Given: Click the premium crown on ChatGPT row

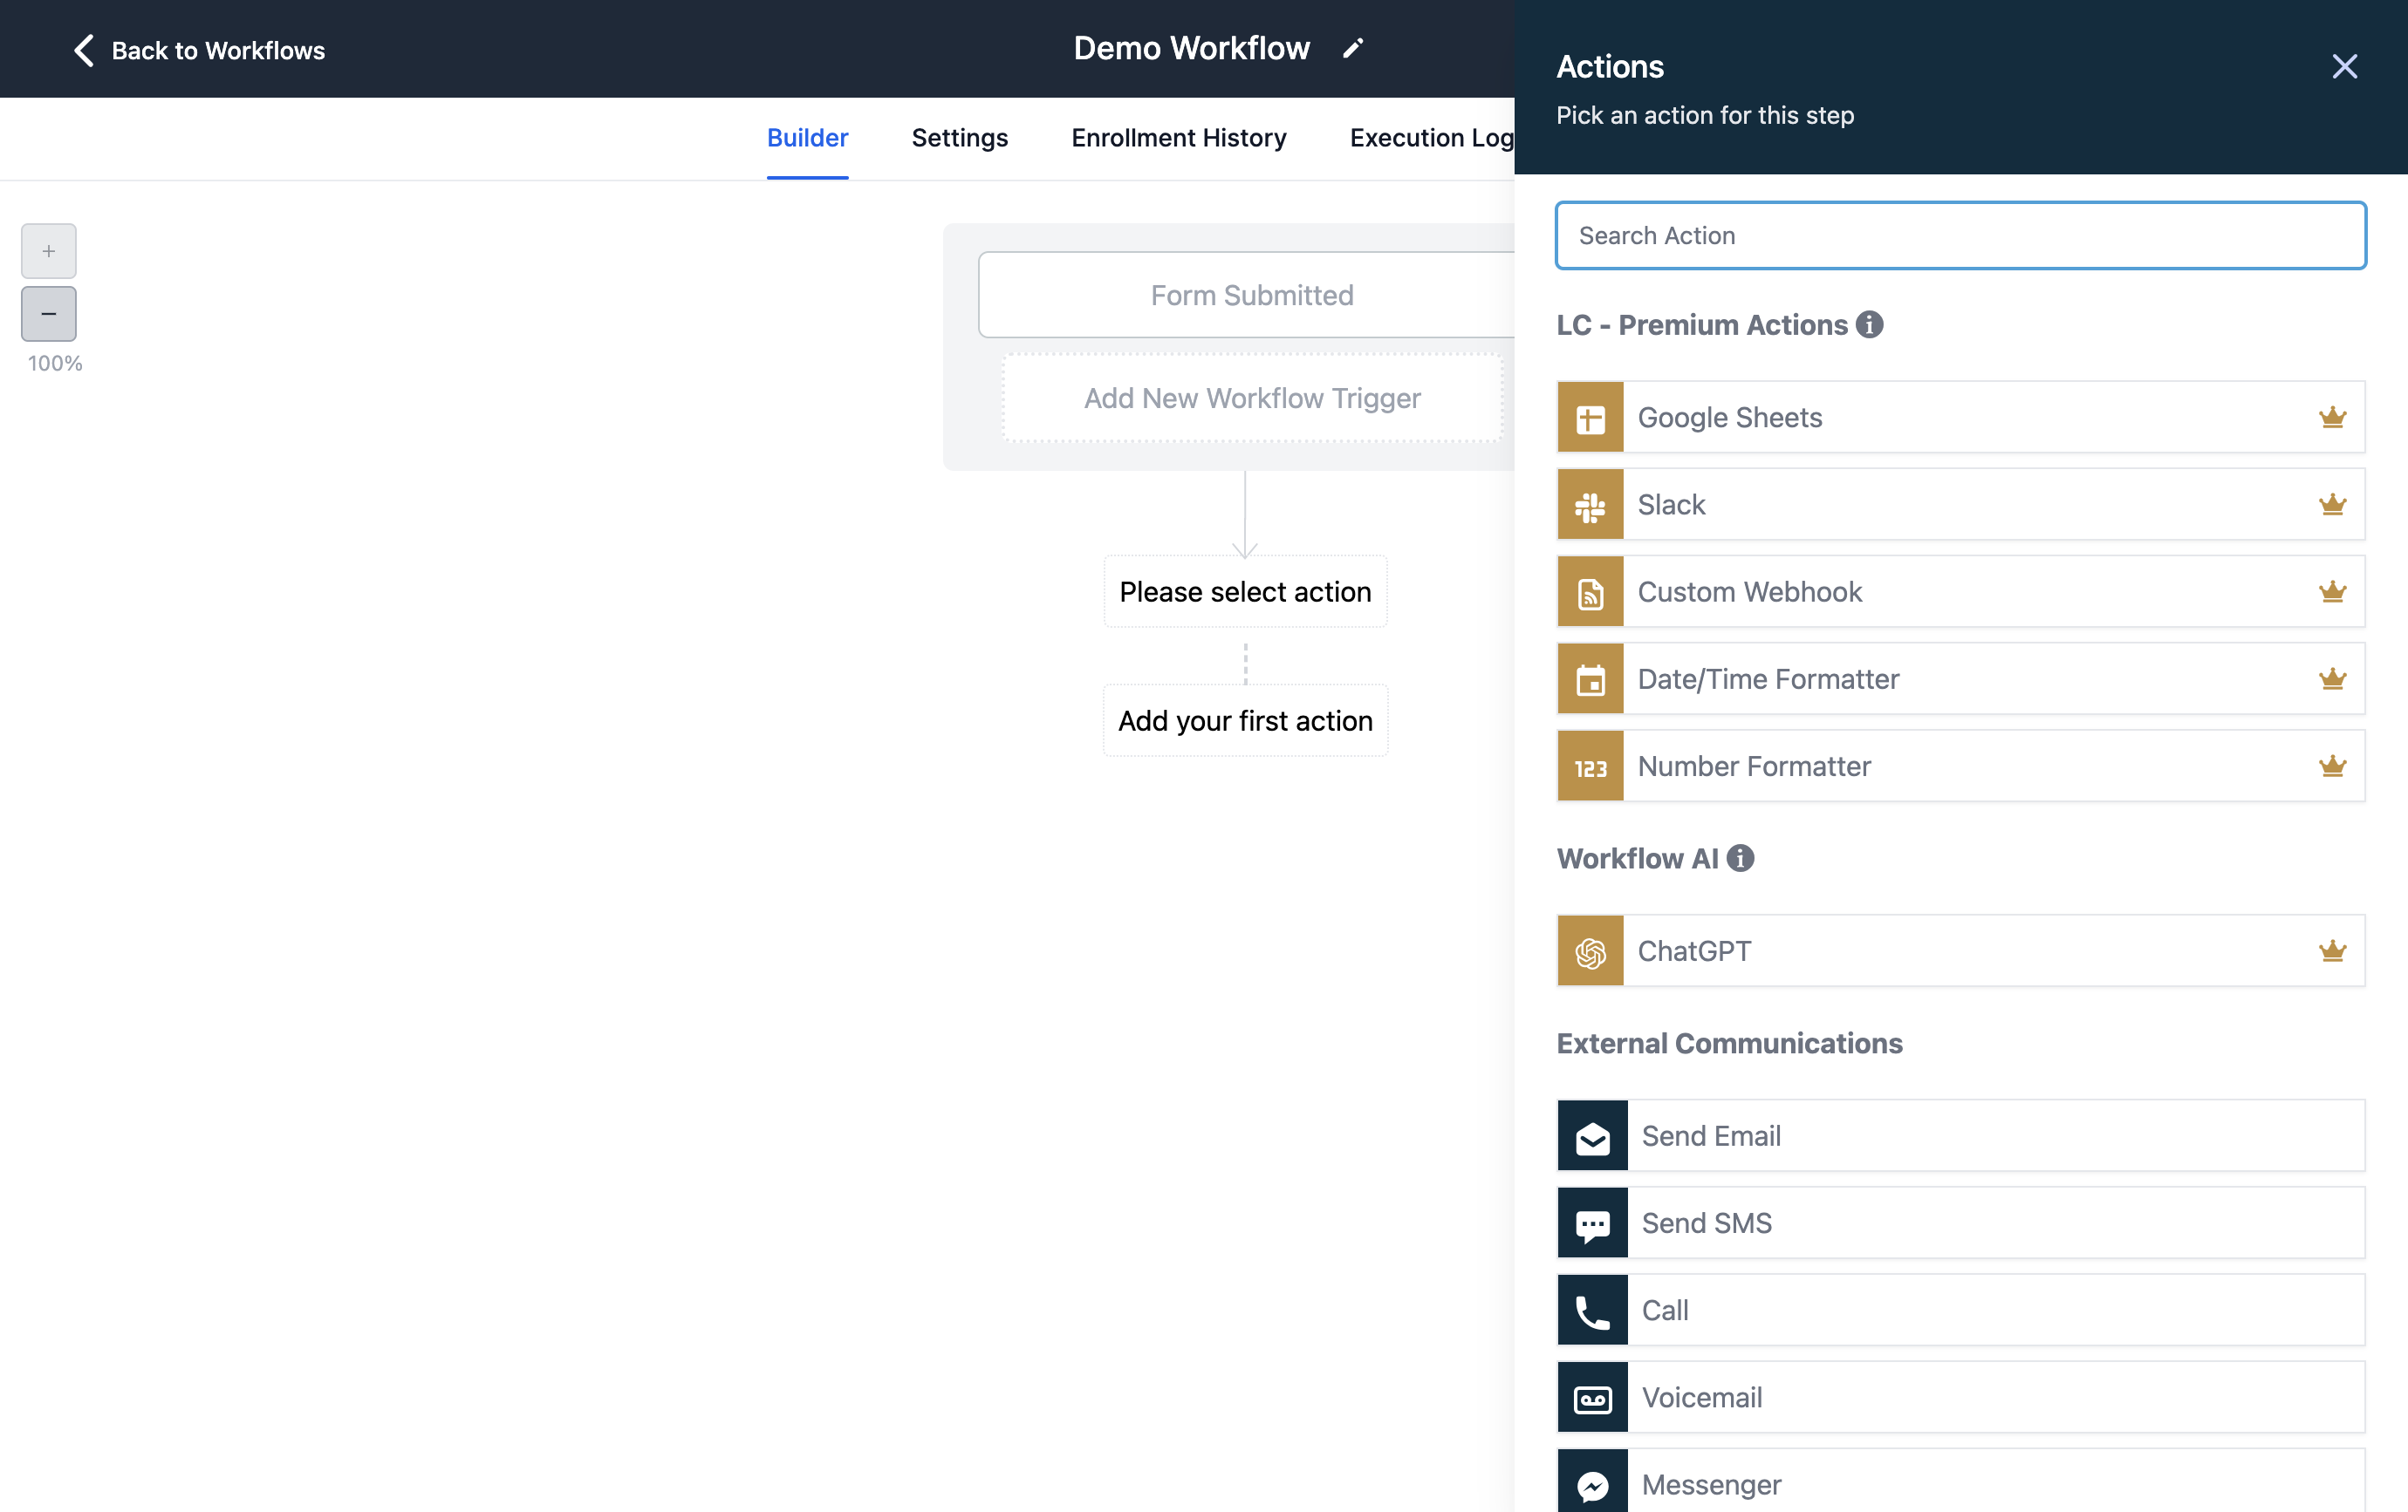Looking at the screenshot, I should (2332, 950).
